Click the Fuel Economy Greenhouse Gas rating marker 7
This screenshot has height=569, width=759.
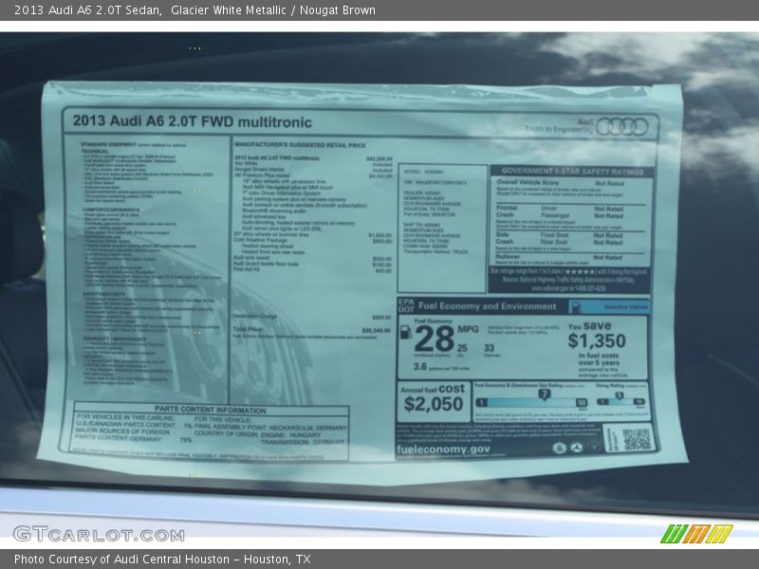coord(545,395)
